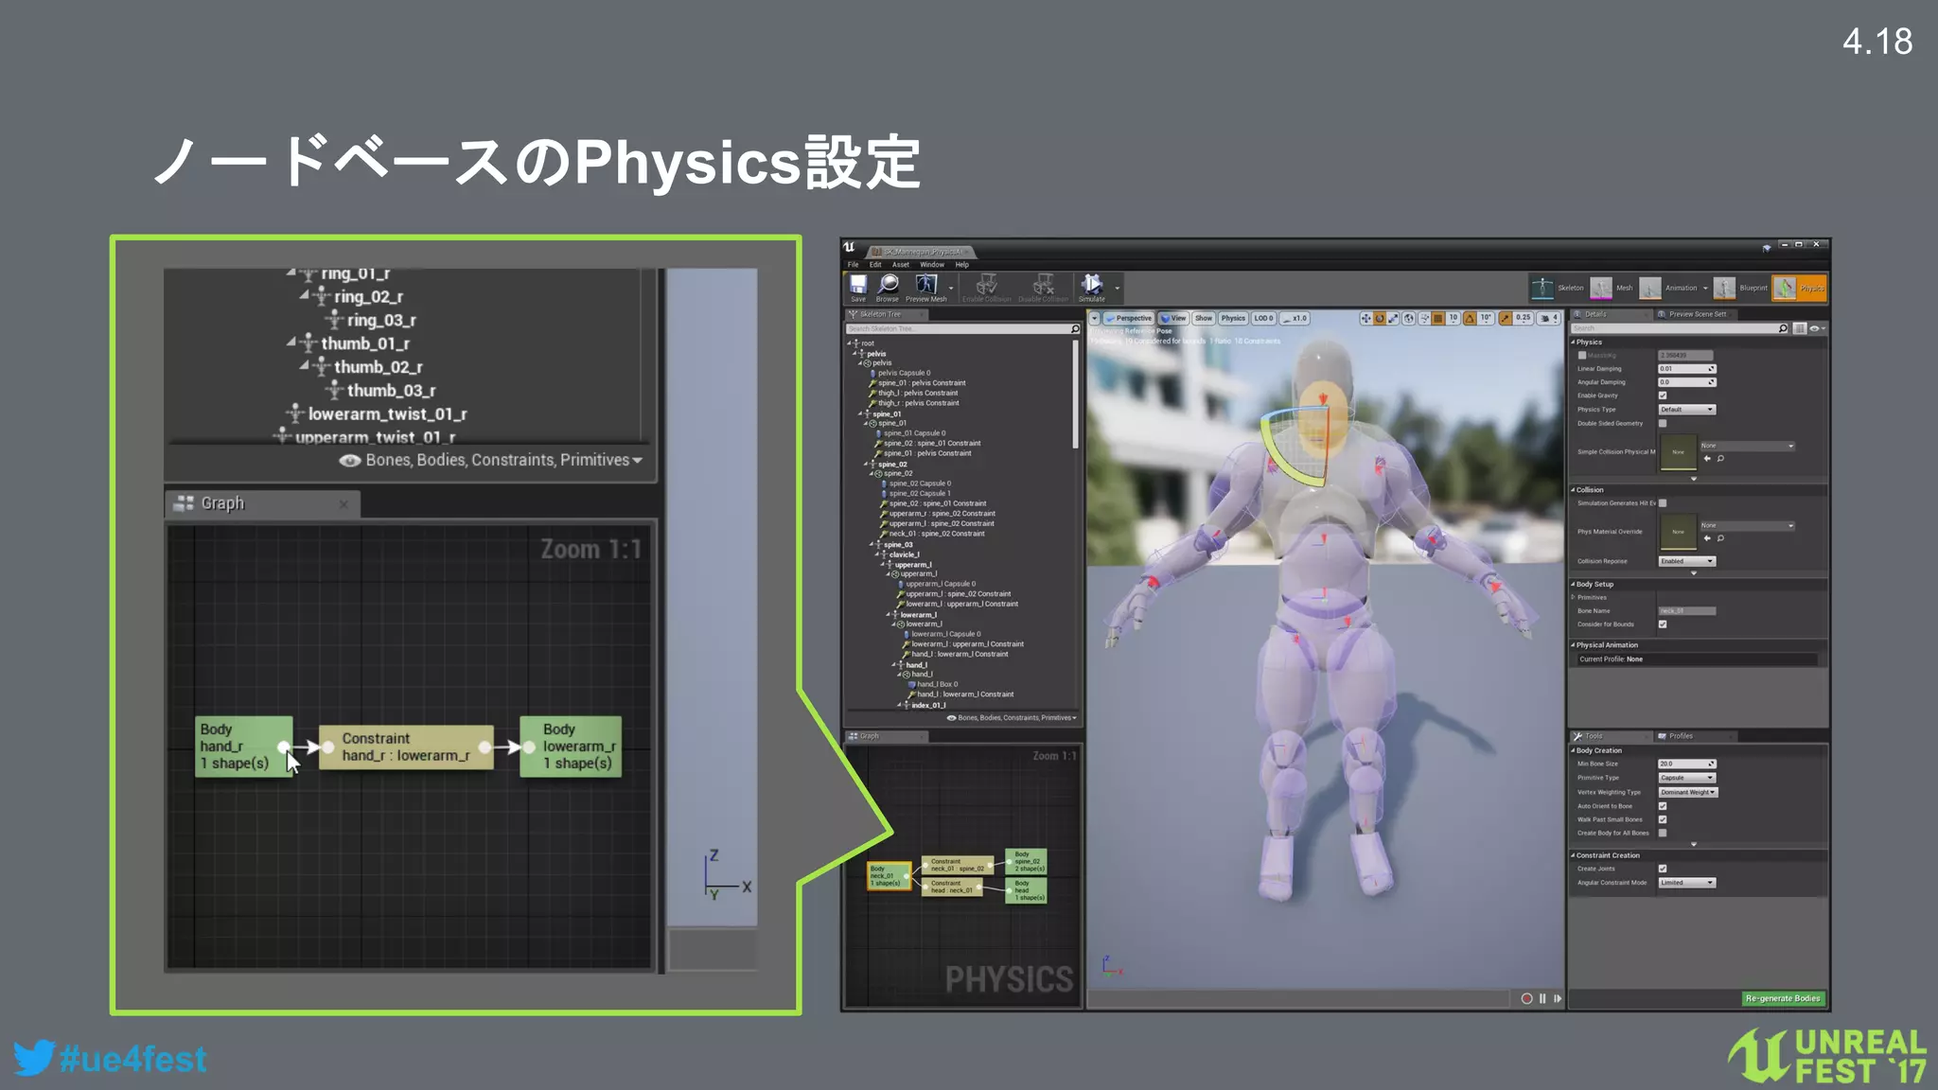Image resolution: width=1938 pixels, height=1090 pixels.
Task: Expand the Primitives row in Body Setup
Action: 1574,597
